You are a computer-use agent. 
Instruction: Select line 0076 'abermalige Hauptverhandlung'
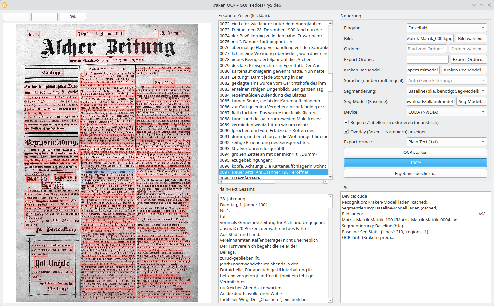tap(273, 47)
